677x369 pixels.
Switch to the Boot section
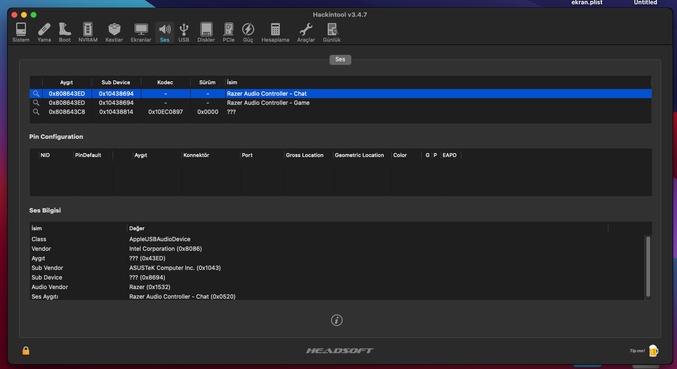[x=65, y=32]
